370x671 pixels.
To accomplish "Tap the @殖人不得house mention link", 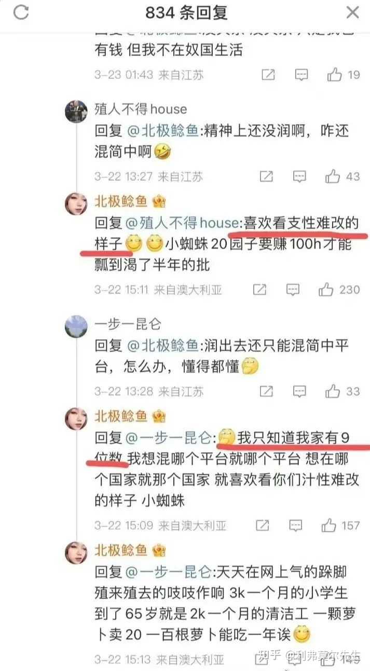I will pos(182,223).
